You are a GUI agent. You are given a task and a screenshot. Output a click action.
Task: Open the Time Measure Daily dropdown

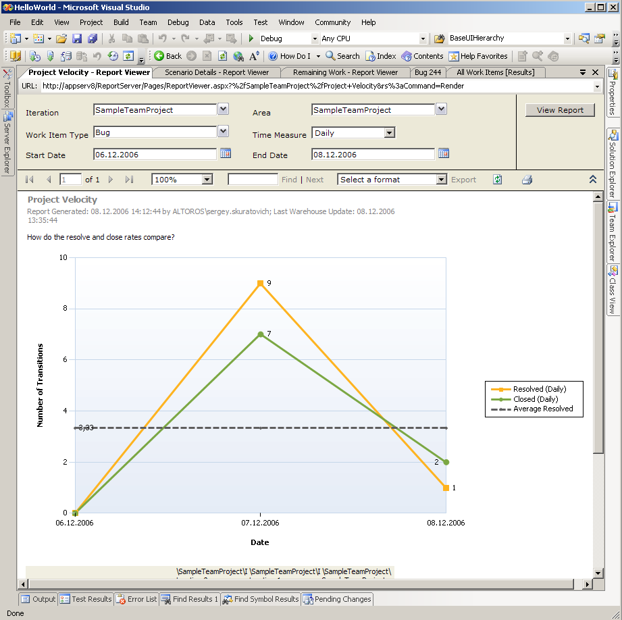point(390,133)
